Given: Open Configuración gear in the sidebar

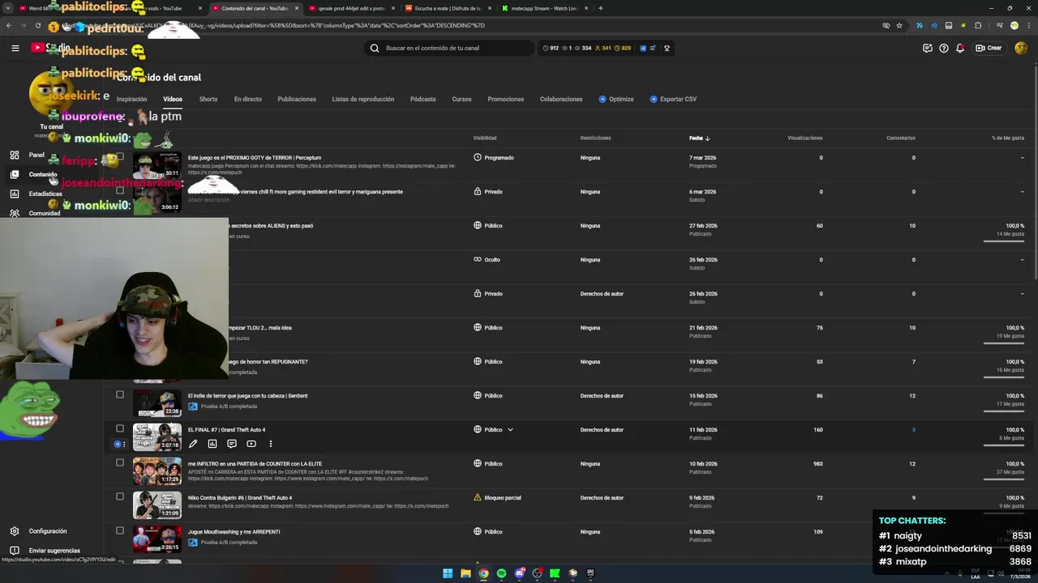Looking at the screenshot, I should 15,531.
